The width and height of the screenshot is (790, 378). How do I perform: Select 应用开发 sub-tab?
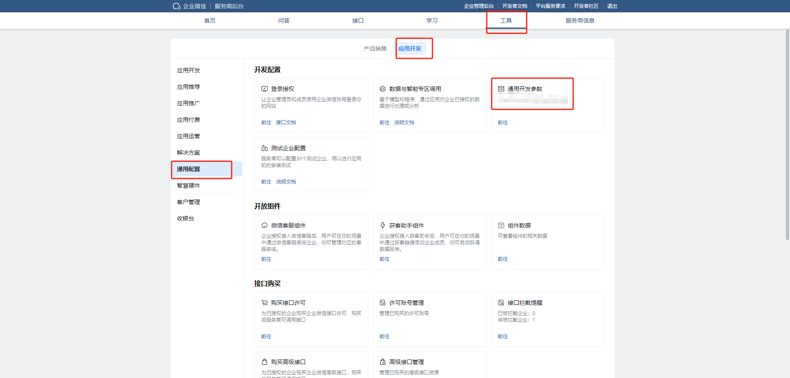pos(410,49)
